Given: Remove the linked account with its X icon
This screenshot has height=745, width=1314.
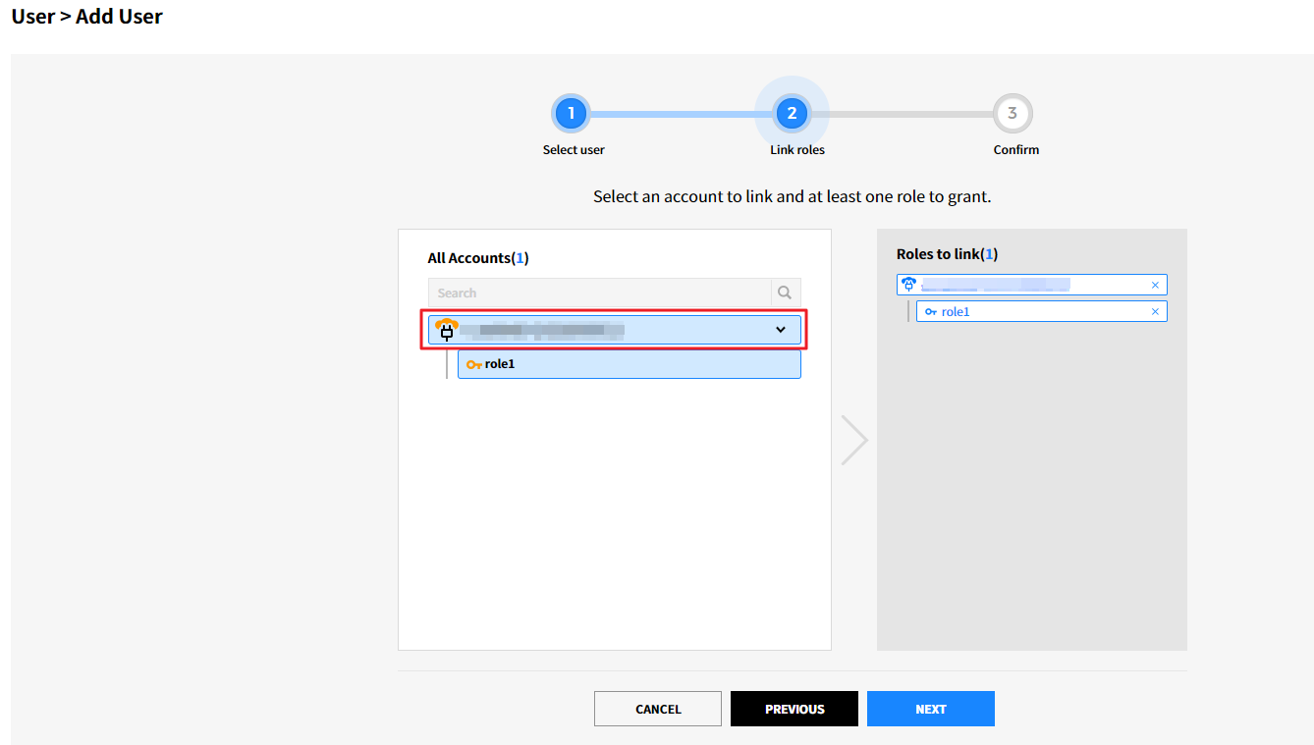Looking at the screenshot, I should [x=1155, y=286].
